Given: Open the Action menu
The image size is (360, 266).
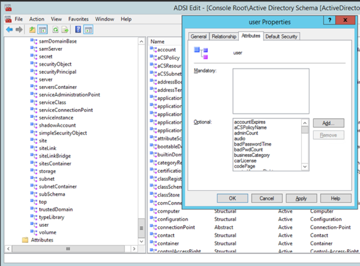Looking at the screenshot, I should 36,19.
